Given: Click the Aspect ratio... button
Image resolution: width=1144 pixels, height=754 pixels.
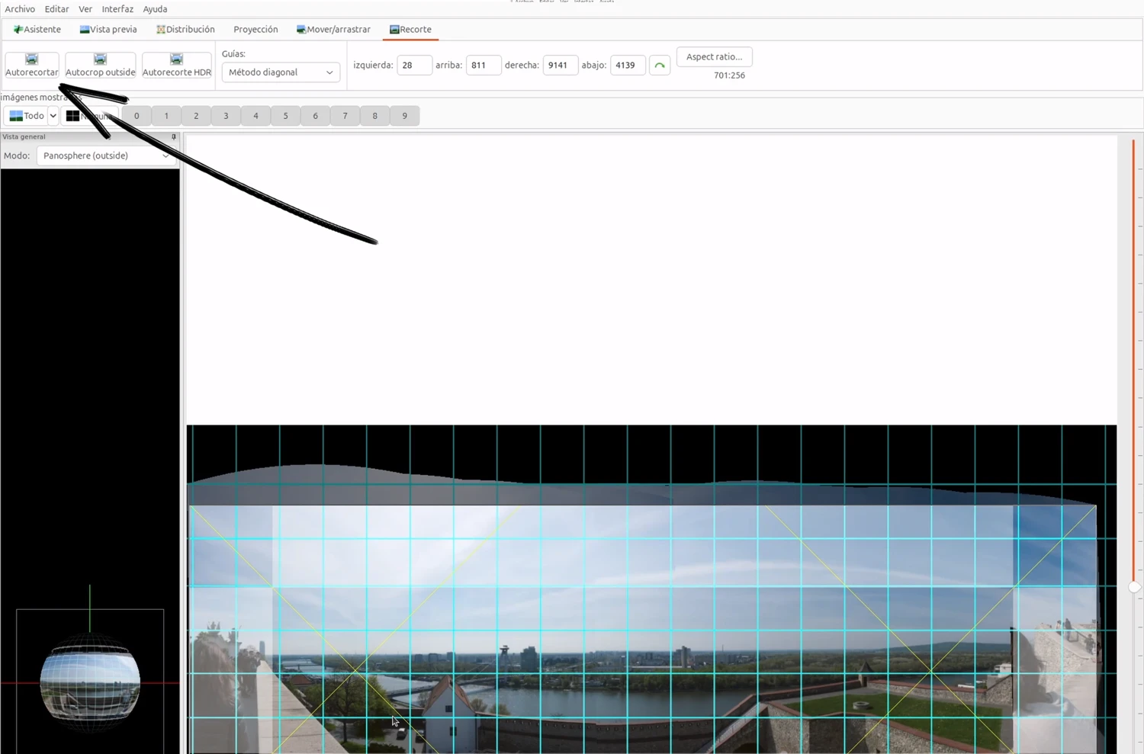Looking at the screenshot, I should coord(714,56).
